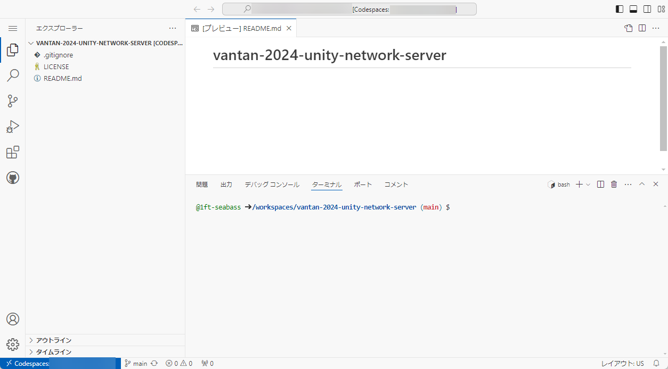This screenshot has width=668, height=369.
Task: Open the Search view in activity bar
Action: click(x=13, y=76)
